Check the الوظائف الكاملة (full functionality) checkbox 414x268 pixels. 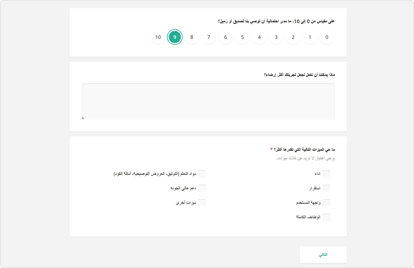[x=327, y=217]
